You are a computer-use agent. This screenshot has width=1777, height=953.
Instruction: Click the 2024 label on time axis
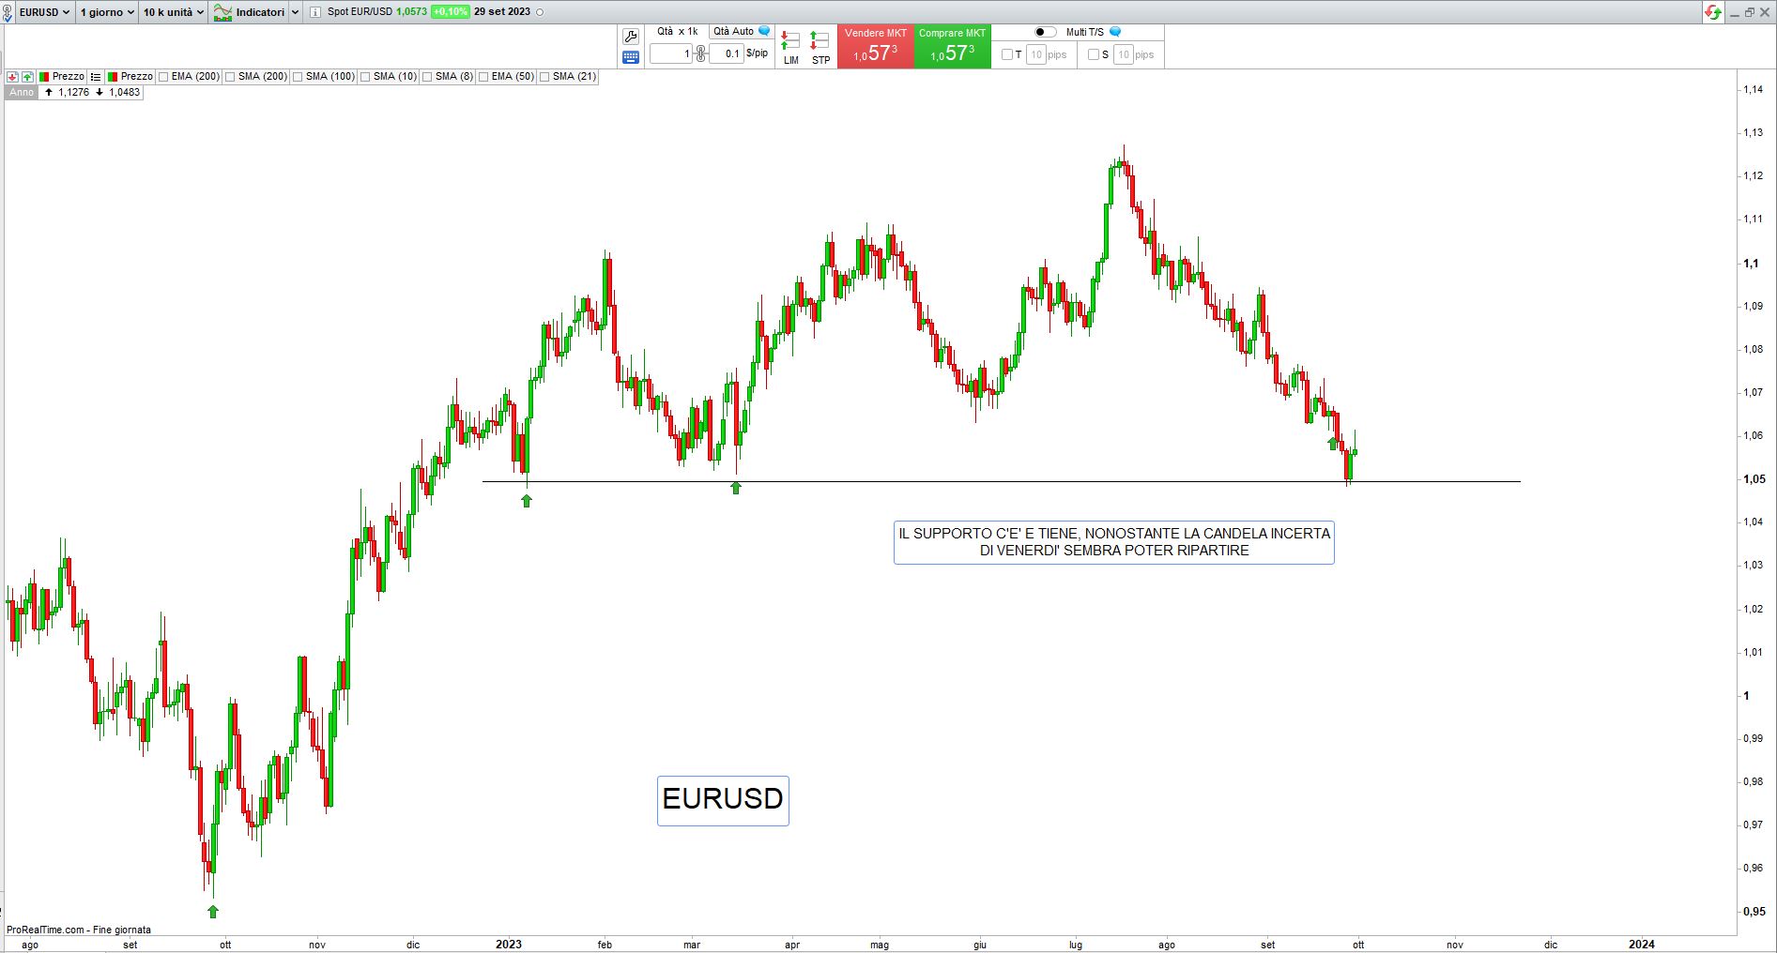coord(1642,945)
